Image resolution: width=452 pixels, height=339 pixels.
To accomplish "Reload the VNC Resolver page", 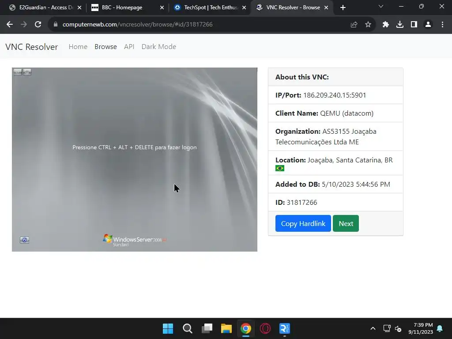I will (x=38, y=25).
